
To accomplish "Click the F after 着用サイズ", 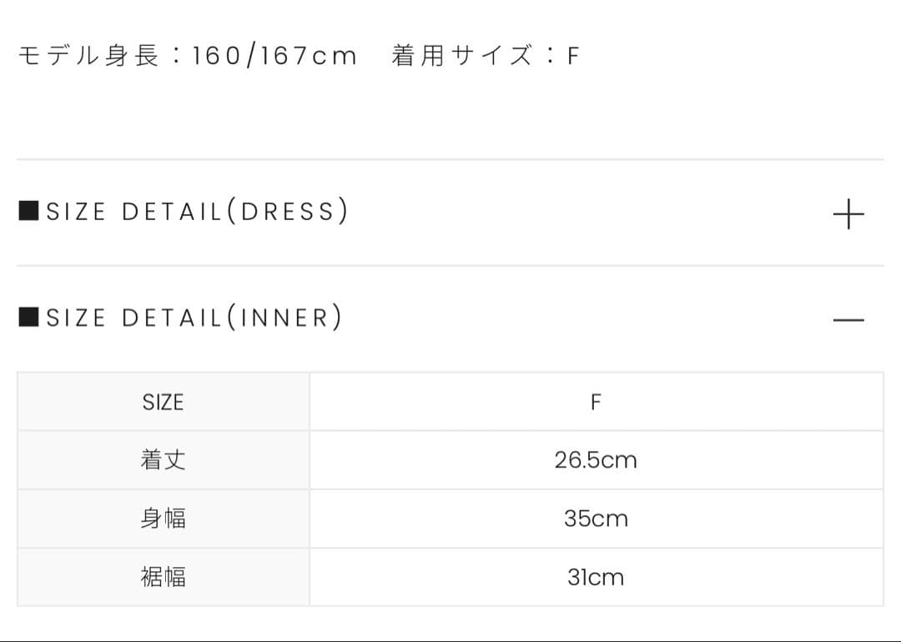I will pyautogui.click(x=572, y=56).
